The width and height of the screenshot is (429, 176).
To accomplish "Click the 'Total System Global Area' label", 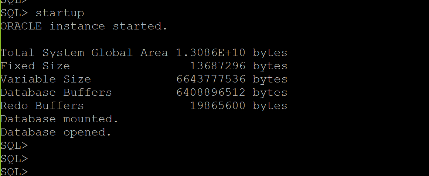I will pyautogui.click(x=84, y=53).
